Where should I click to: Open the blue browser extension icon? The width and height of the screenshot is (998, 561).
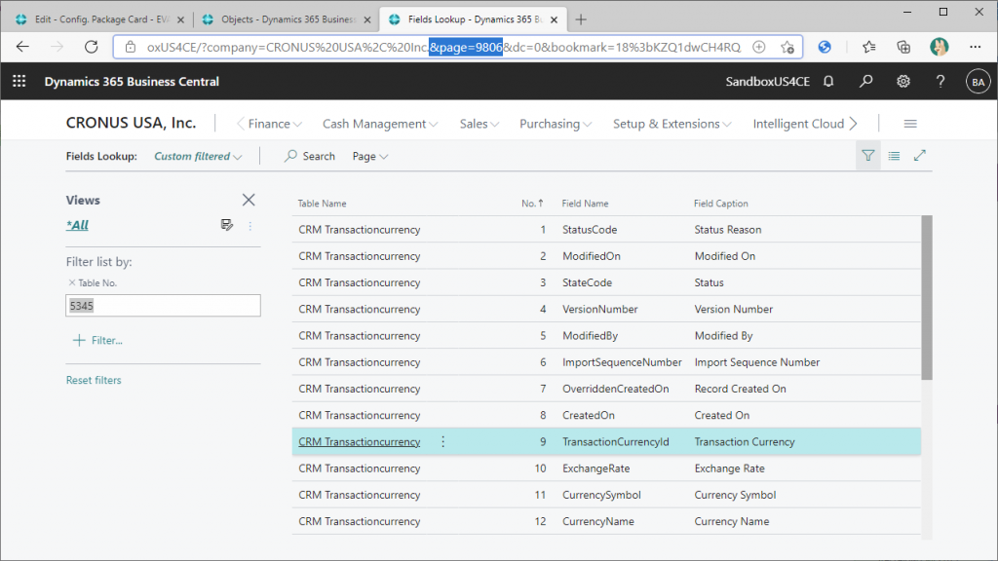point(825,47)
